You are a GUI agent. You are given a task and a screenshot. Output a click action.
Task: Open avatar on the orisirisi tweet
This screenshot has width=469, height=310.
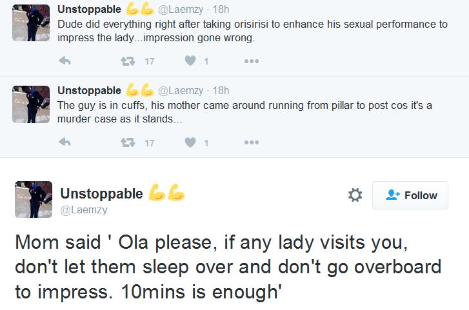tap(32, 23)
